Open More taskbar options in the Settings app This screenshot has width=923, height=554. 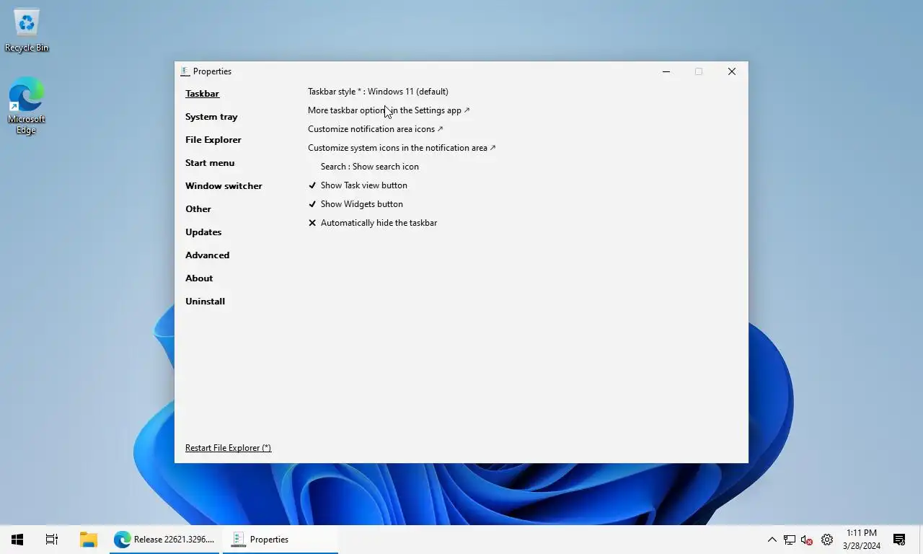(x=389, y=110)
